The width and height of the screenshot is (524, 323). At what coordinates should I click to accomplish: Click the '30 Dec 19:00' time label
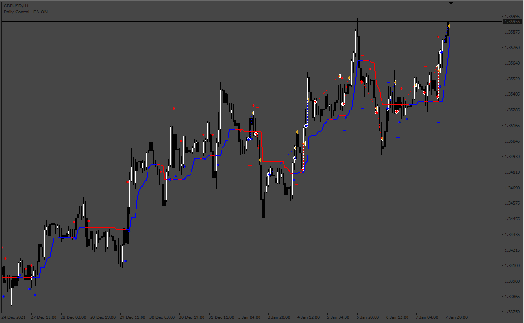click(192, 317)
